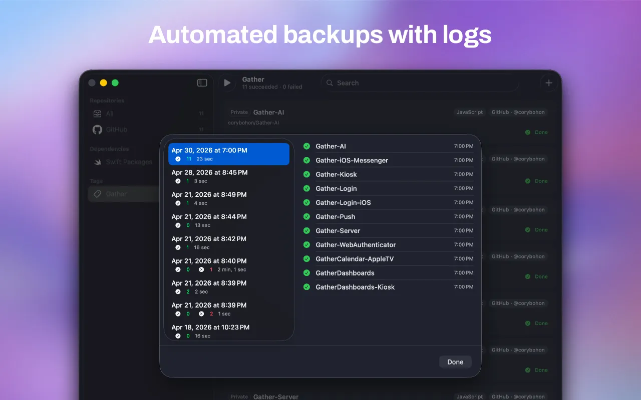Select the Apr 30, 2026 7:00 PM log entry
Screen dimensions: 641x400
coord(229,154)
